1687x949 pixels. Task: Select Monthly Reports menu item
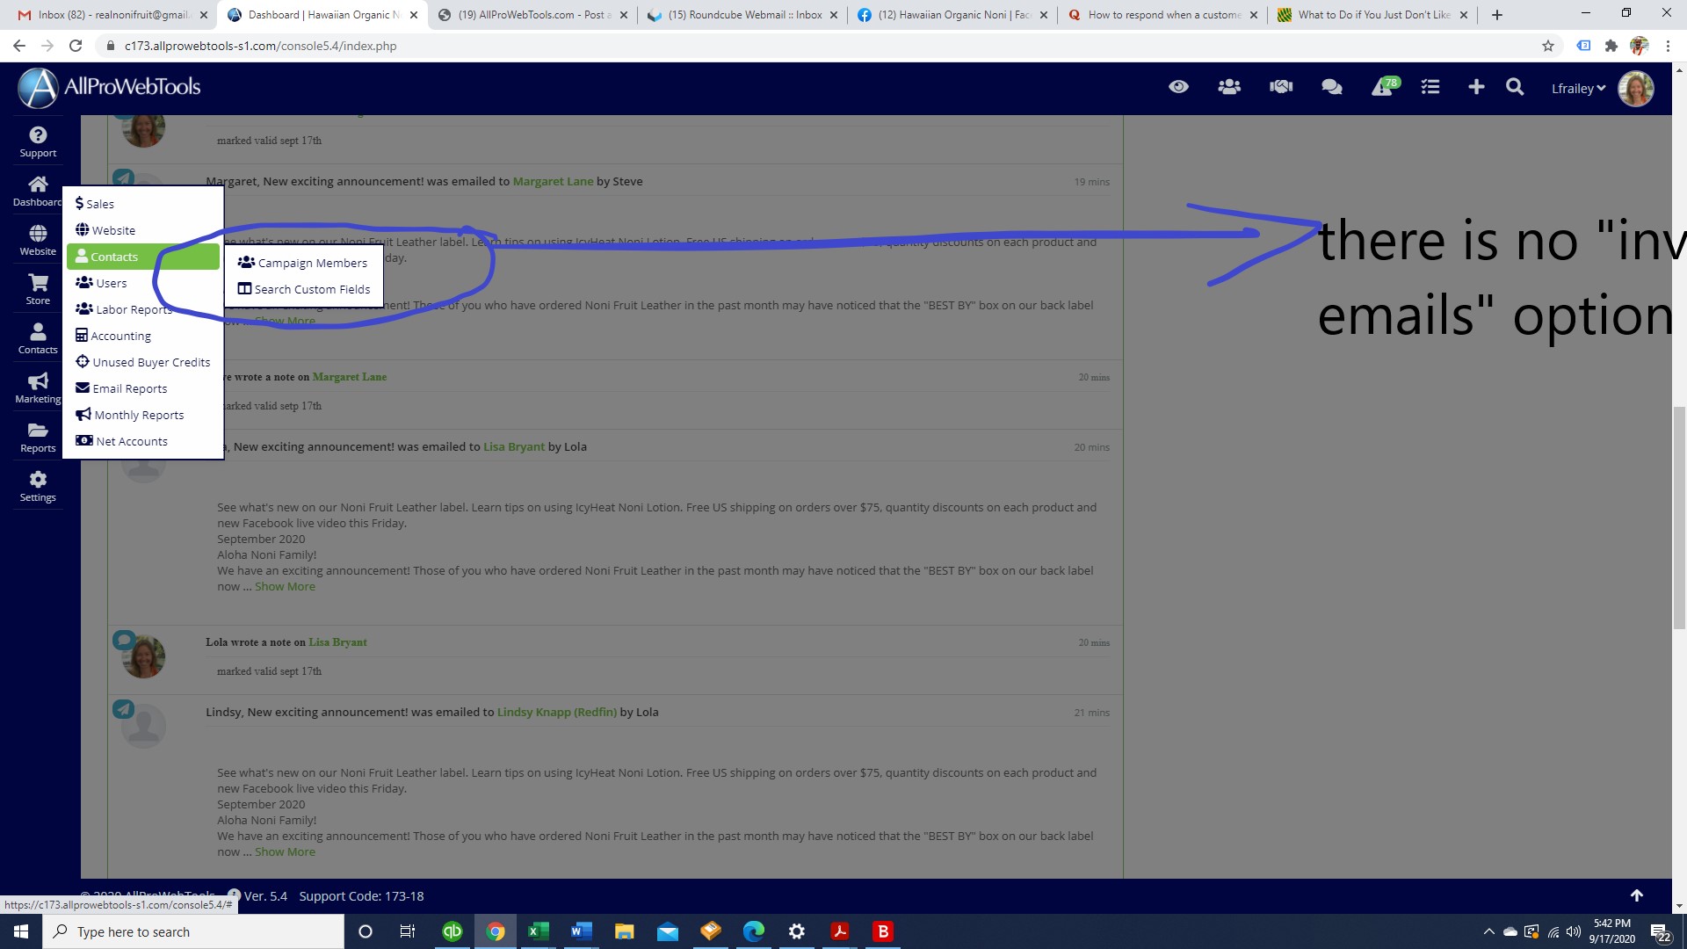[143, 415]
